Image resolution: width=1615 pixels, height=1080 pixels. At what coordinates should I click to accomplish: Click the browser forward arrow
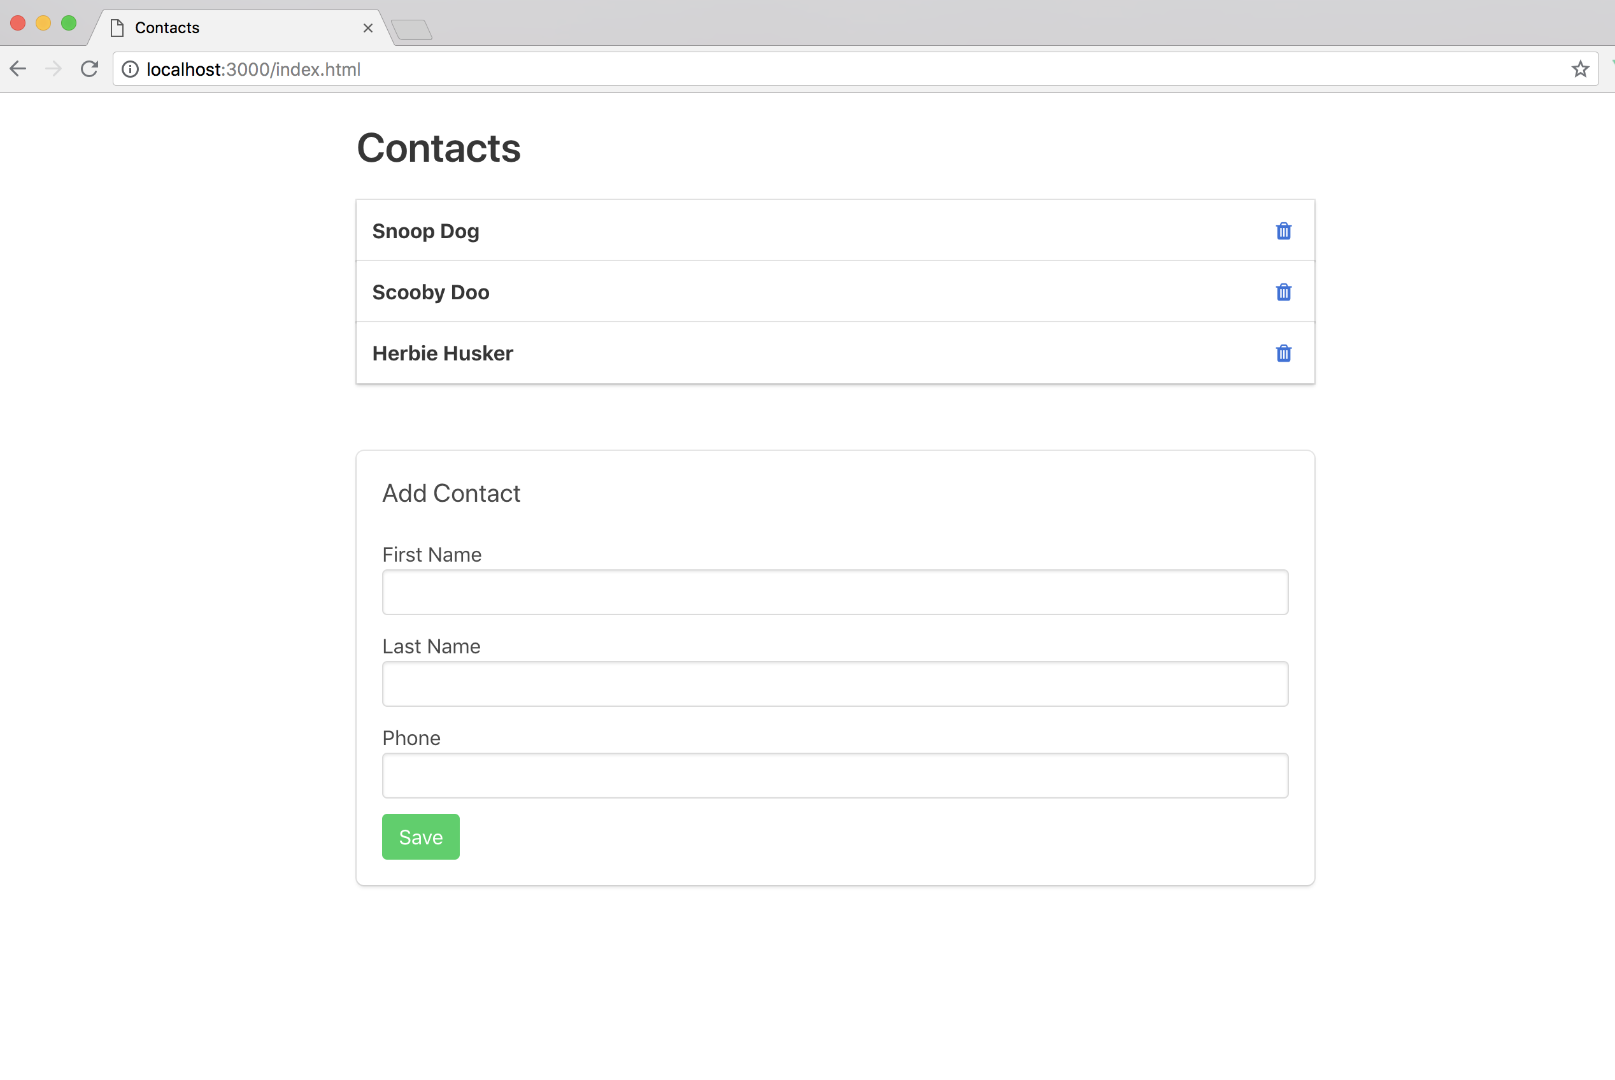pos(53,68)
